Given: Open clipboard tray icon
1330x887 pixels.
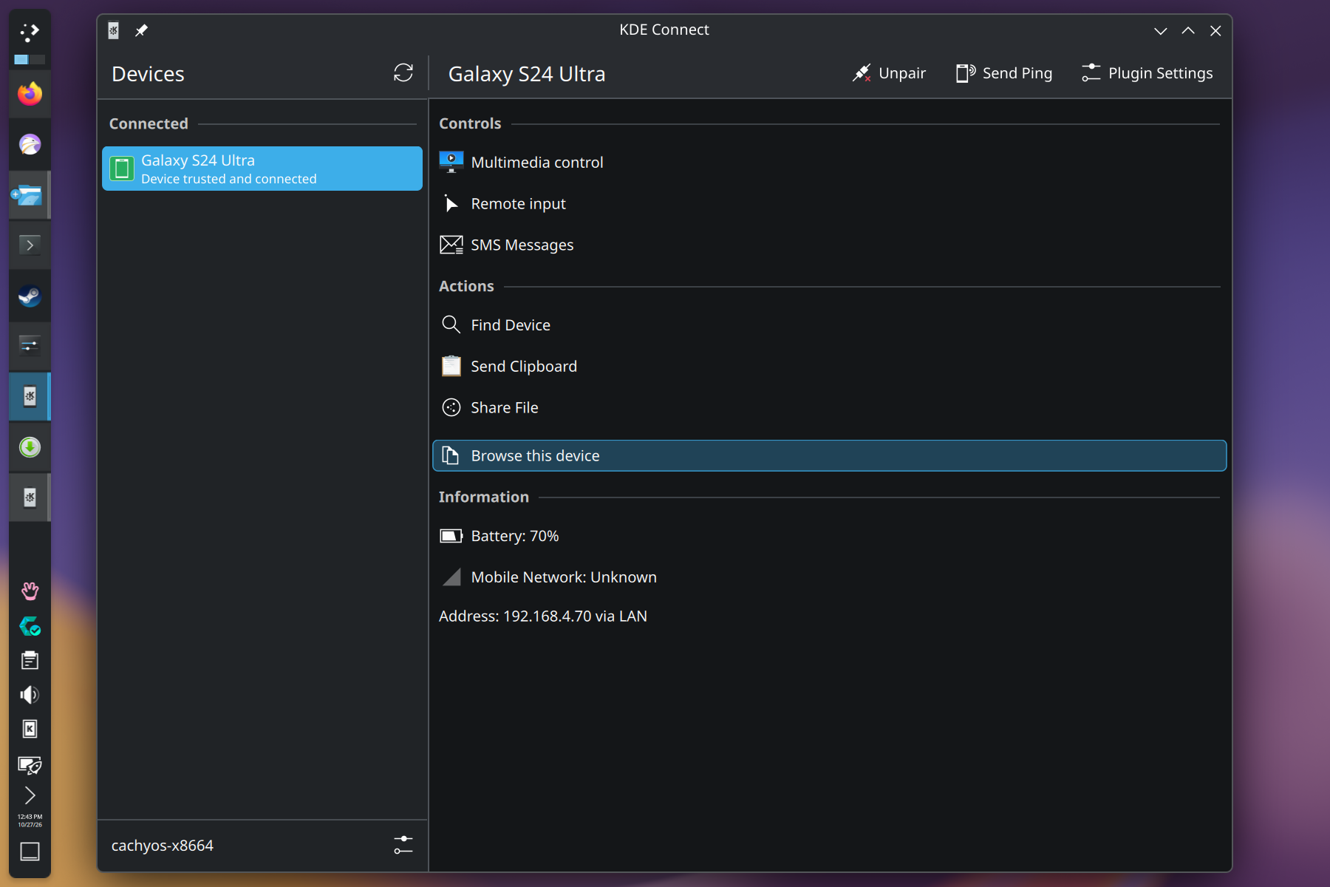Looking at the screenshot, I should [x=30, y=660].
